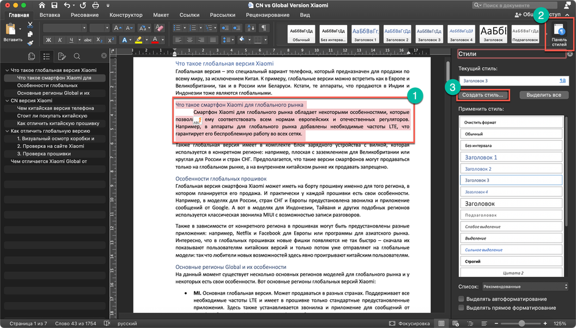Toggle bold (Ж) formatting
The height and width of the screenshot is (328, 576).
pos(48,40)
